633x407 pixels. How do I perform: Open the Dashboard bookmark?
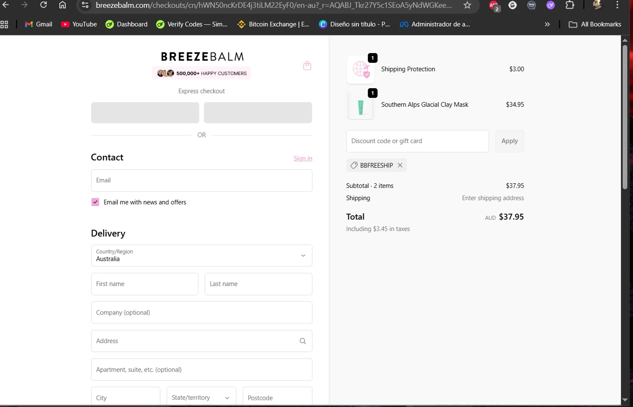[127, 24]
